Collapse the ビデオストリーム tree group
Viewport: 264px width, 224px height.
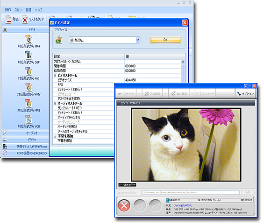[55, 76]
